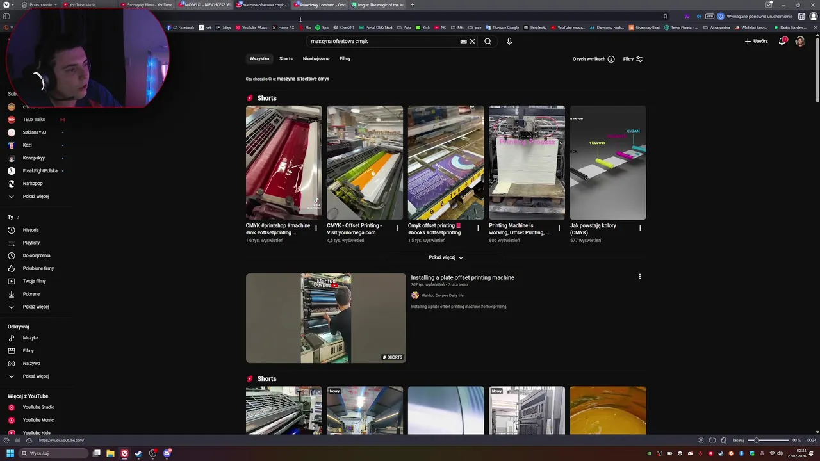Open Discord from the taskbar
This screenshot has height=461, width=820.
pos(167,453)
